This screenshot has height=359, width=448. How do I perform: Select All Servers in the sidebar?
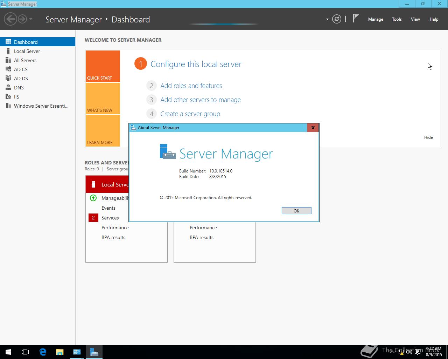[x=37, y=60]
